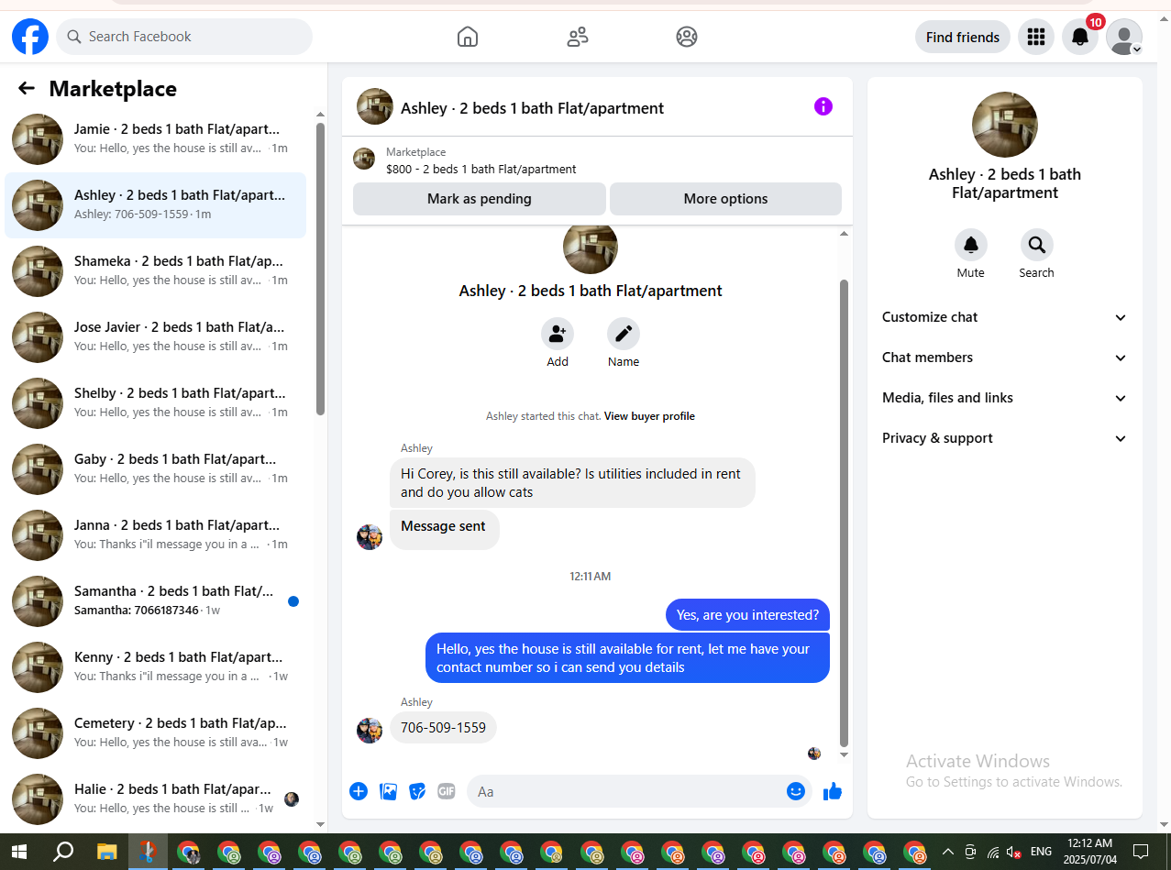This screenshot has width=1171, height=870.
Task: Click the 'Yes, are you interested?' message
Action: pos(747,615)
